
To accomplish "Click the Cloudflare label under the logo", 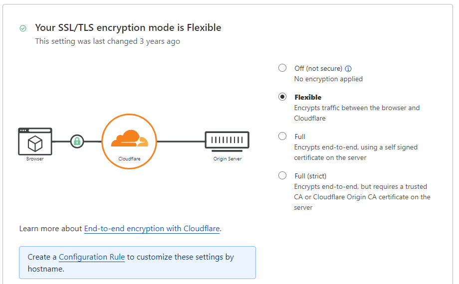I will tap(129, 159).
